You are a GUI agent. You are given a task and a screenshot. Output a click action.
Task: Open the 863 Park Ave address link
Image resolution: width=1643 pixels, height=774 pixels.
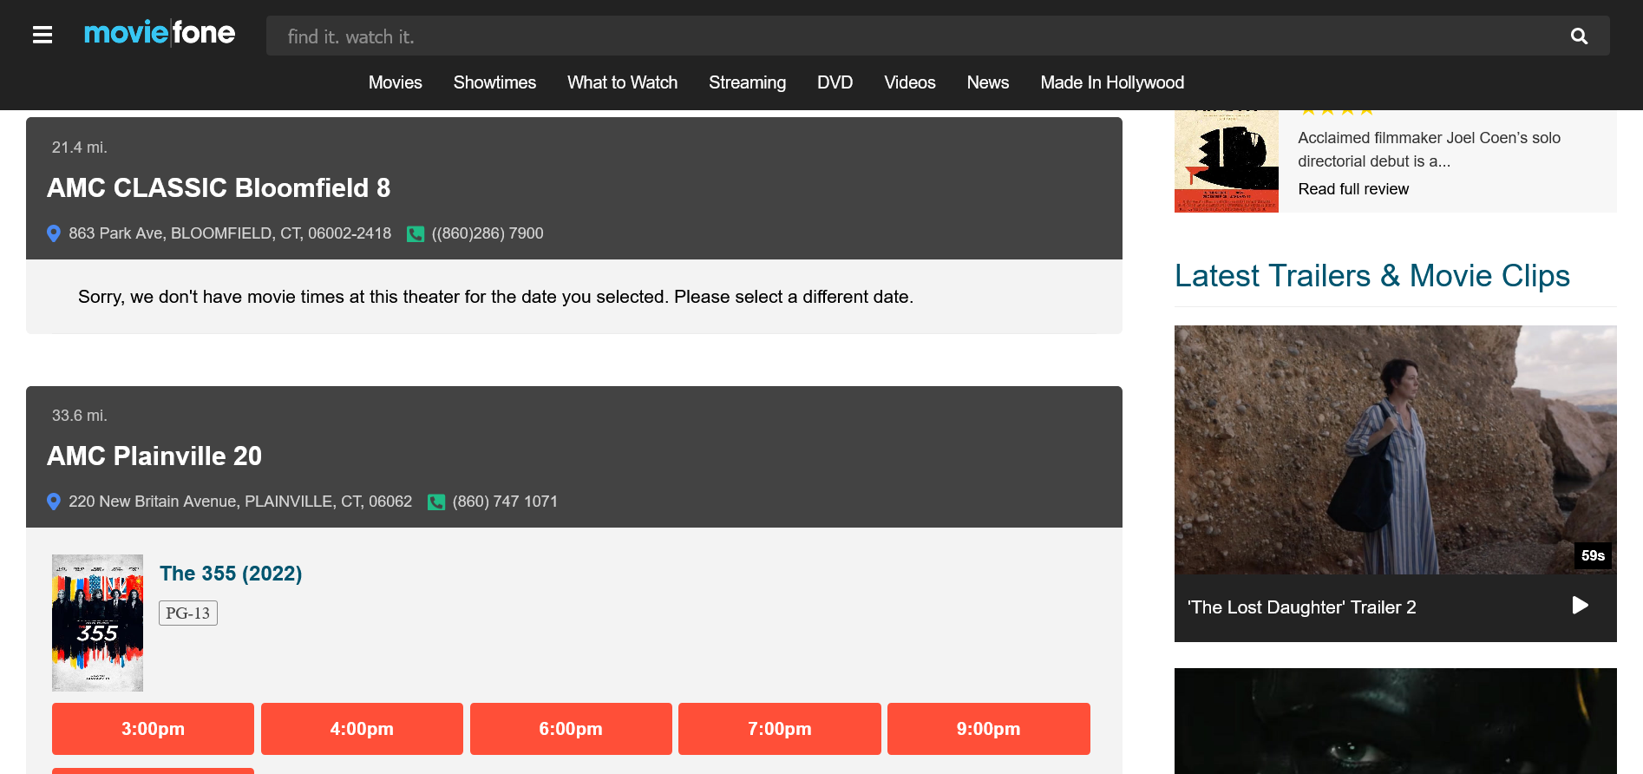[230, 233]
